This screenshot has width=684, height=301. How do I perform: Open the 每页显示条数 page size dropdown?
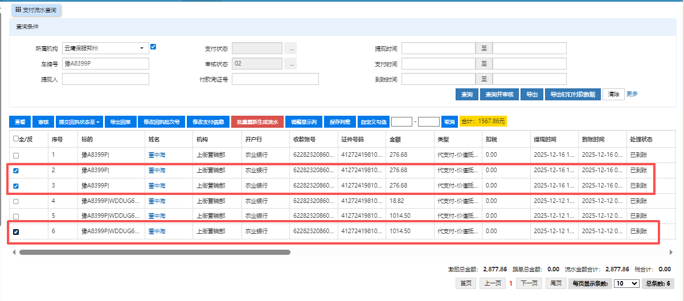626,283
